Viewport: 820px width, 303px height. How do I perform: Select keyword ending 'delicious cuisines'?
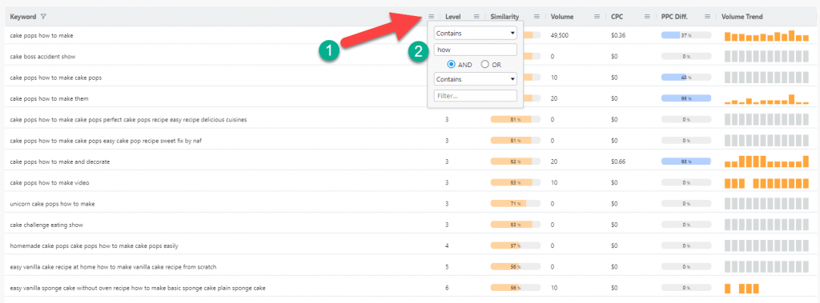point(128,120)
